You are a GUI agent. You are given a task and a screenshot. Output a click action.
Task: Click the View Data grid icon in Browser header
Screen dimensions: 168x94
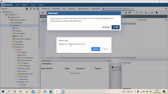pos(31,9)
